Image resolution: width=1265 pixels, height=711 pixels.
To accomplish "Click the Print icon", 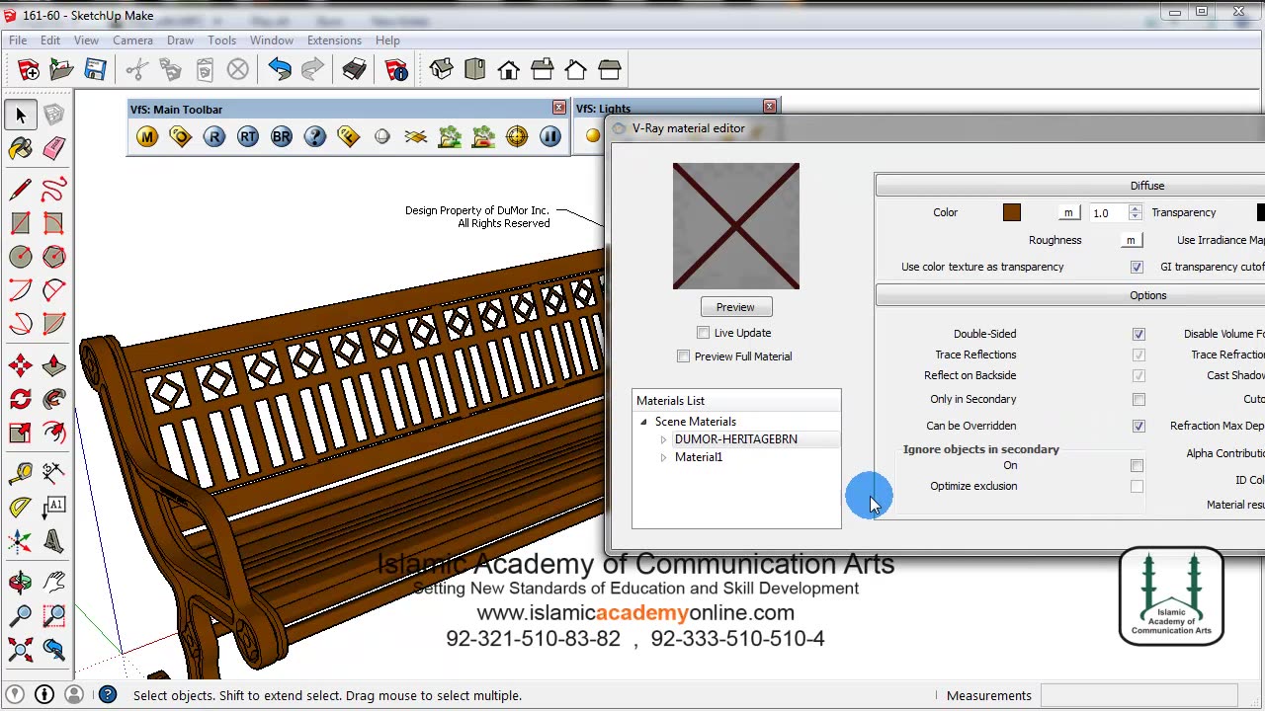I will 354,69.
